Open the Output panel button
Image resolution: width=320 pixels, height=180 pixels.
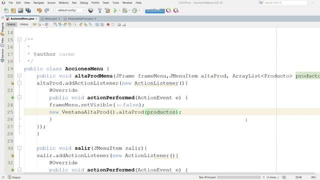click(14, 177)
